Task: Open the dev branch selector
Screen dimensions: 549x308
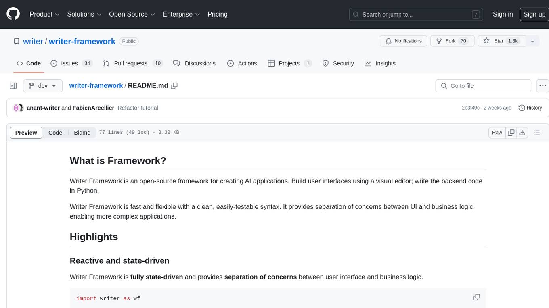Action: (43, 86)
